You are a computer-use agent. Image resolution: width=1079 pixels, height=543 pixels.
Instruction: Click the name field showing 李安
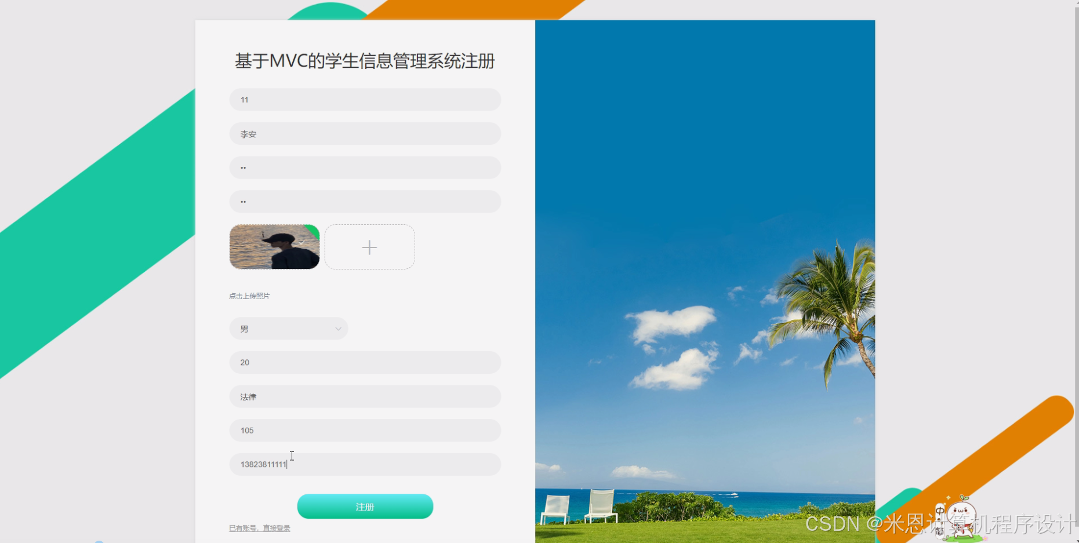[x=365, y=133]
